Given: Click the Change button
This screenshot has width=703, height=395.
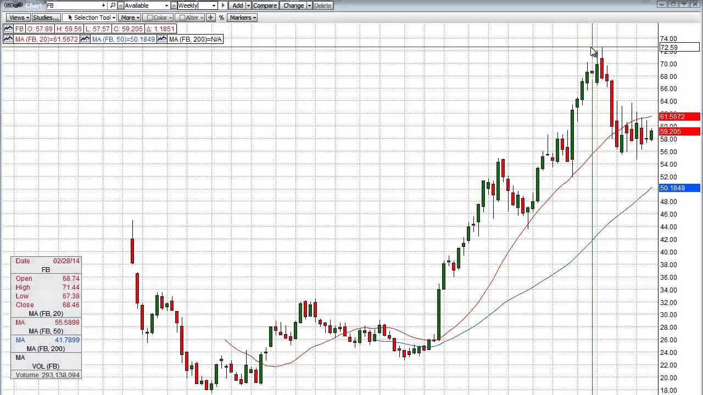Looking at the screenshot, I should pos(293,5).
